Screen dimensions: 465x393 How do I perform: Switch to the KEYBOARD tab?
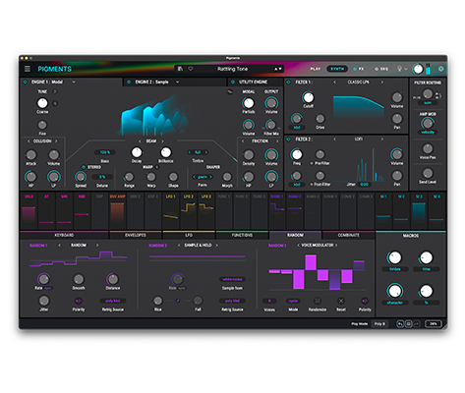point(64,235)
